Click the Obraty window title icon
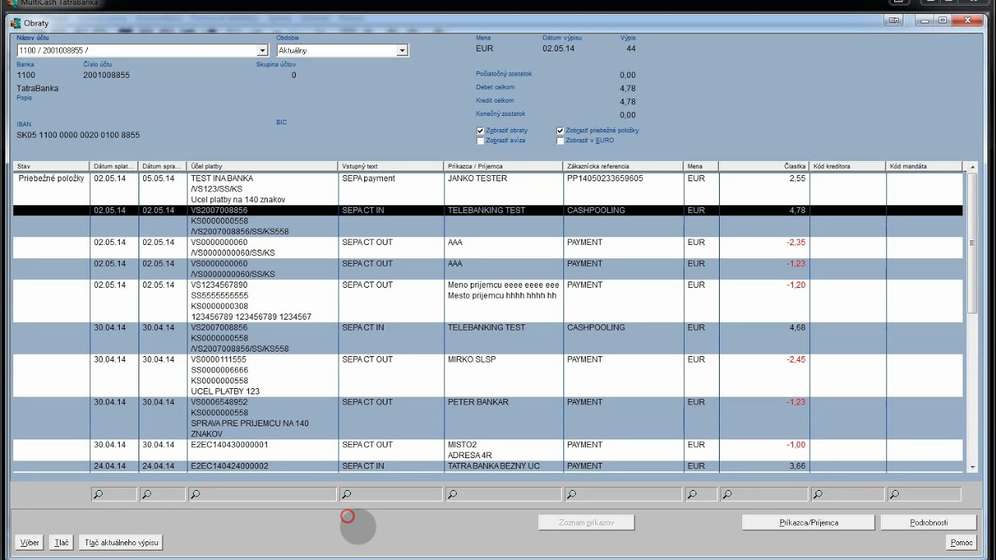Screen dimensions: 996x560 (x=16, y=23)
